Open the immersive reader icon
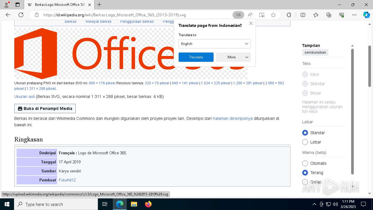Image resolution: width=373 pixels, height=210 pixels. 262,15
